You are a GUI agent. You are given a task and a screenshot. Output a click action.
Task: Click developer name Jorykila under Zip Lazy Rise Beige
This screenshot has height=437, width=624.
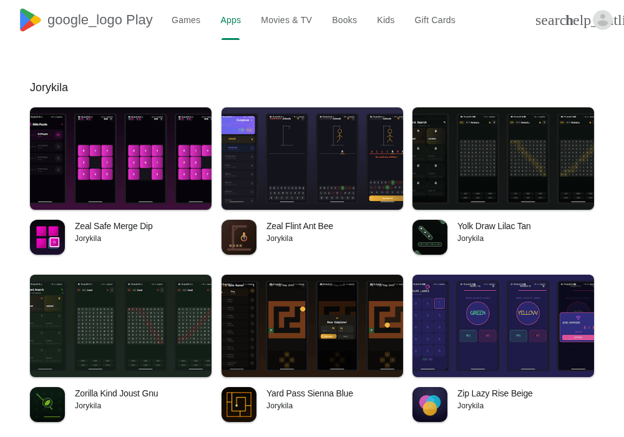click(470, 406)
